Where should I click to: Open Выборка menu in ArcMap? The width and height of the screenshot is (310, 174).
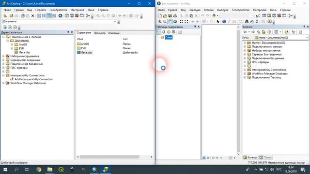[x=223, y=10]
